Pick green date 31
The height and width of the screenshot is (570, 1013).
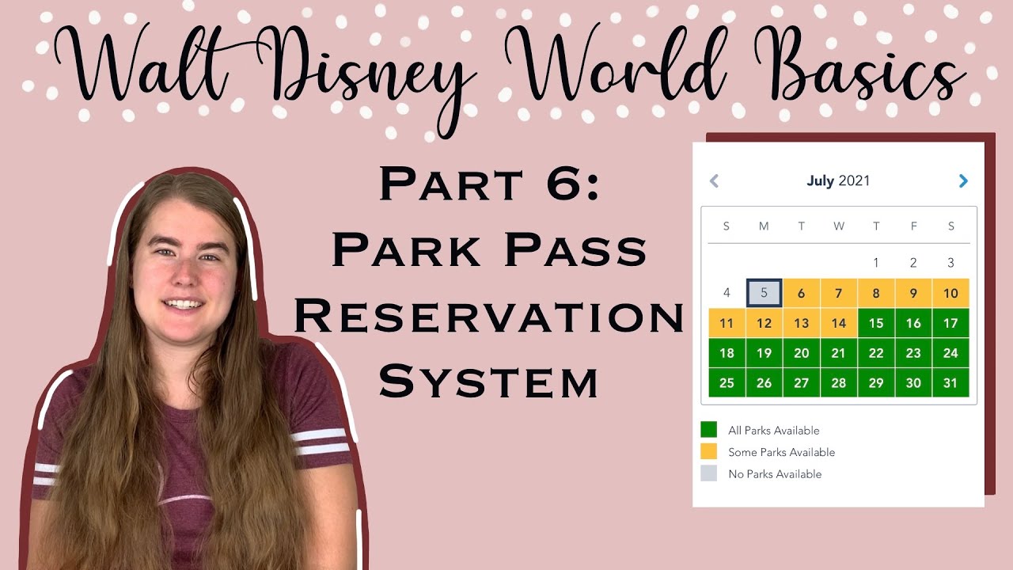click(950, 382)
